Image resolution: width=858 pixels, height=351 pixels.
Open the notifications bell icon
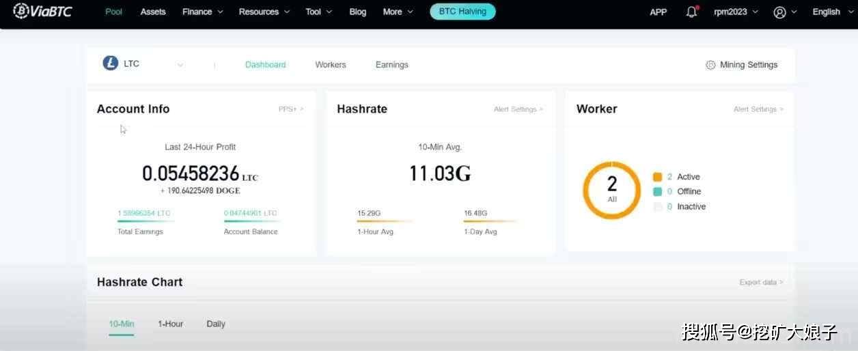click(691, 12)
